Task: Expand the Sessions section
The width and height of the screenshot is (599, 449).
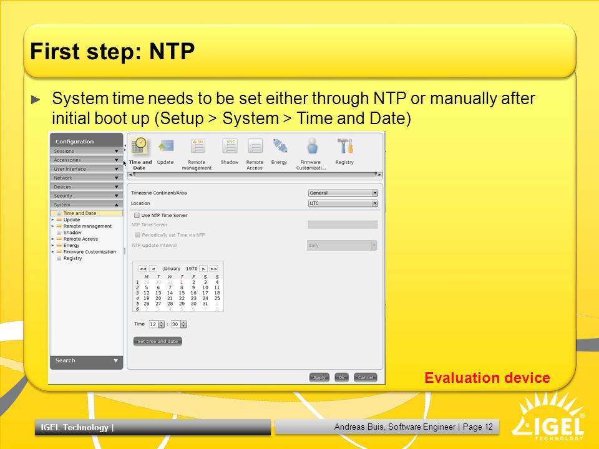Action: (x=86, y=151)
